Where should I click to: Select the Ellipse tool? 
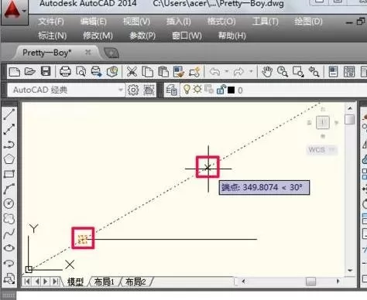(x=9, y=248)
